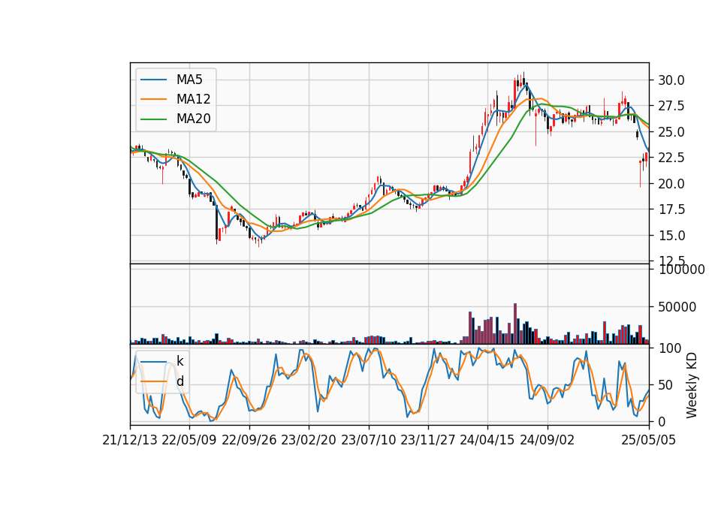The height and width of the screenshot is (518, 721).
Task: Click the 22/09/26 date tick label
Action: [x=249, y=440]
